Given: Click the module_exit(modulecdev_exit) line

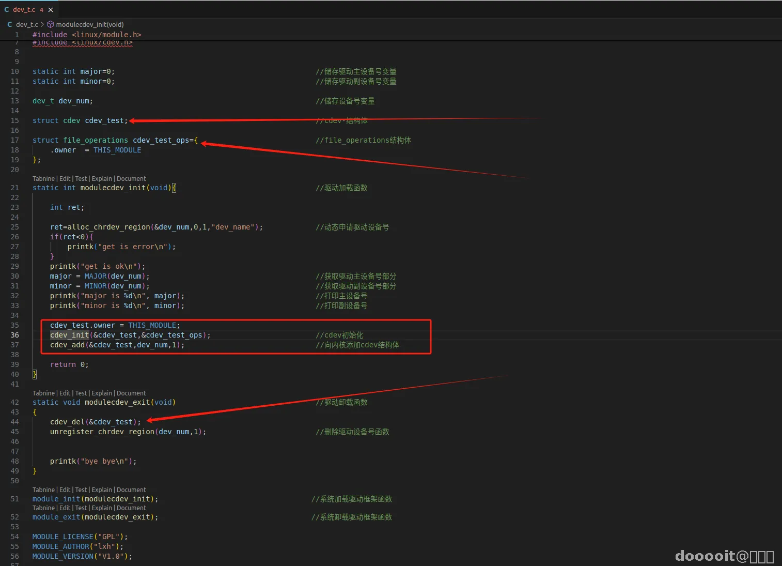Looking at the screenshot, I should pyautogui.click(x=96, y=517).
